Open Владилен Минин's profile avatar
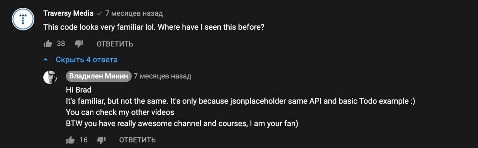 (50, 77)
